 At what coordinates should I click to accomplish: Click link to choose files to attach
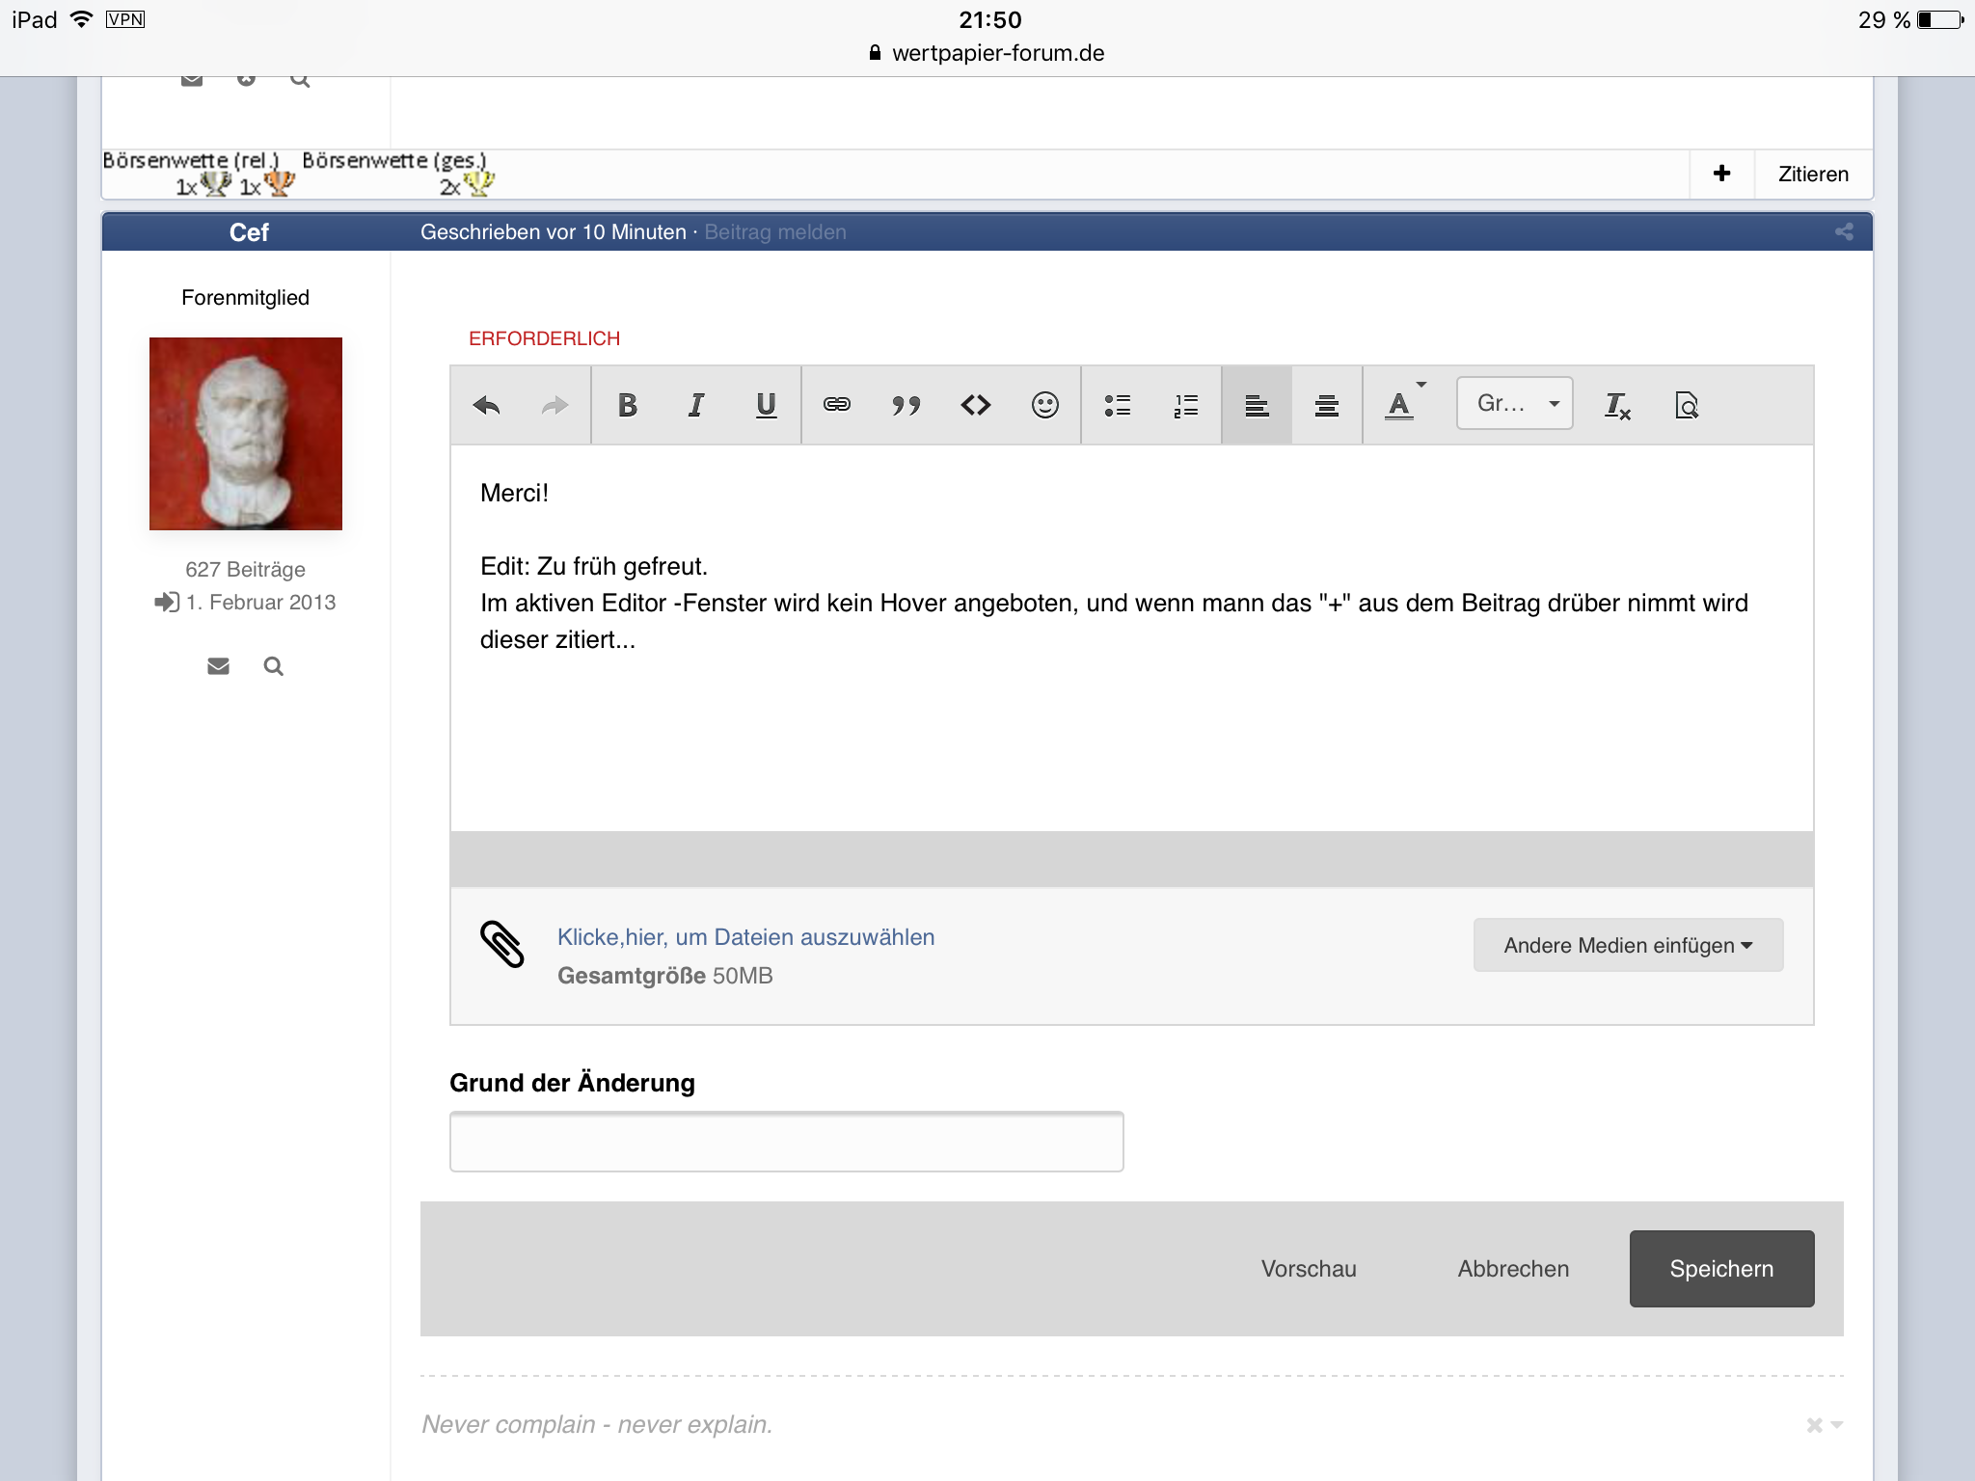click(x=745, y=937)
